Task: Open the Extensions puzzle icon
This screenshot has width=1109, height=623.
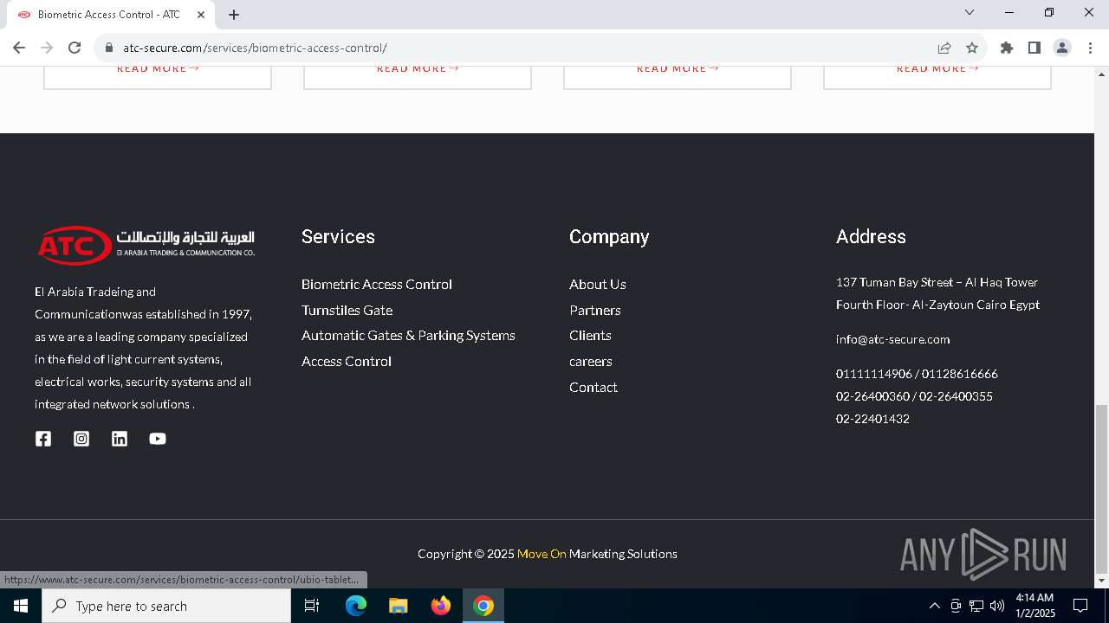Action: click(x=1007, y=48)
